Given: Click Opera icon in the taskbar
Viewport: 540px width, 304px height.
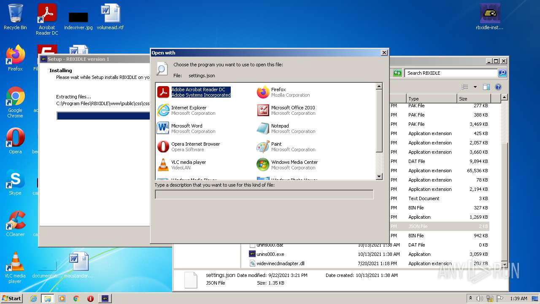Looking at the screenshot, I should [x=90, y=299].
